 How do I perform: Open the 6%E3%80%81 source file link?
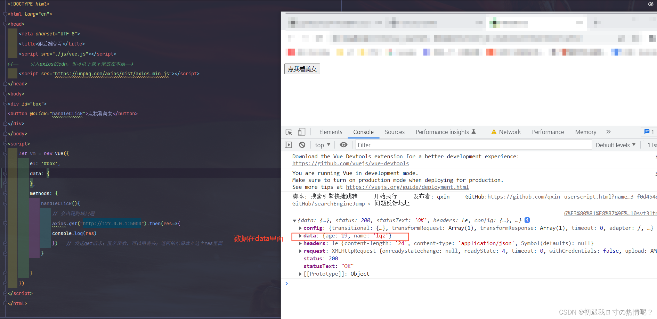click(x=610, y=213)
